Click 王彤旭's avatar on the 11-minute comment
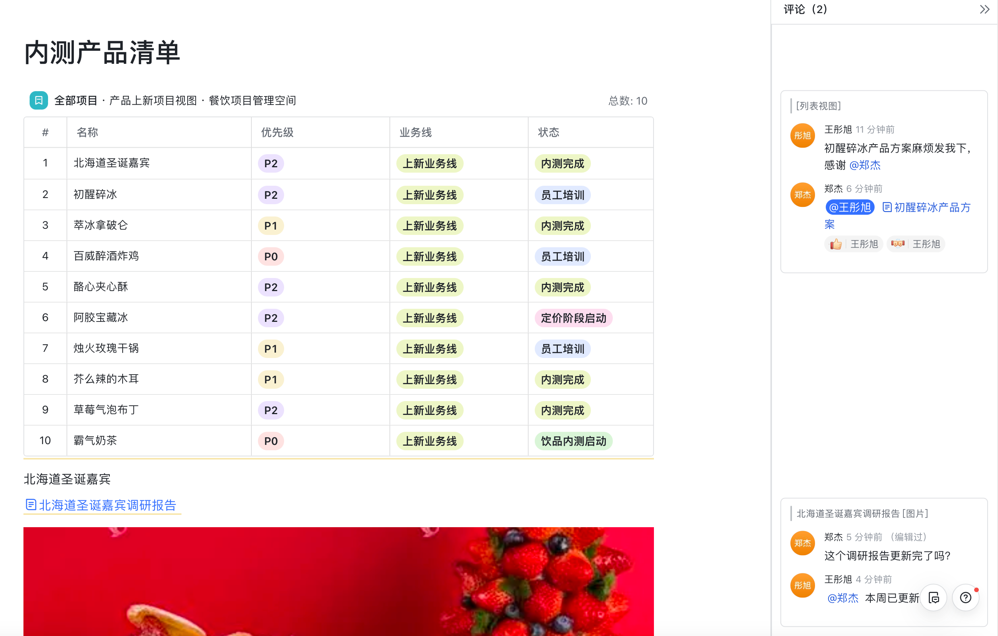The image size is (998, 636). point(802,136)
